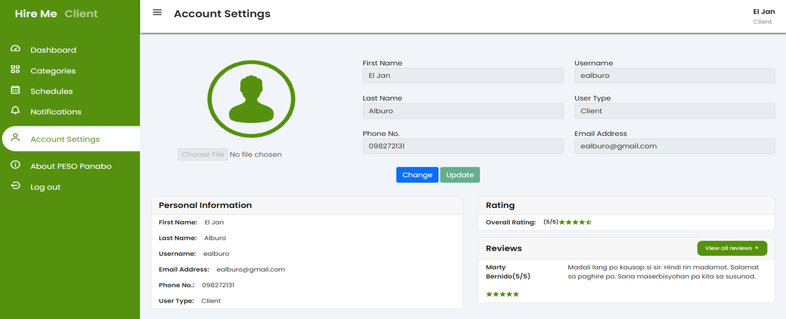
Task: Click the Notifications bell icon
Action: pyautogui.click(x=15, y=111)
